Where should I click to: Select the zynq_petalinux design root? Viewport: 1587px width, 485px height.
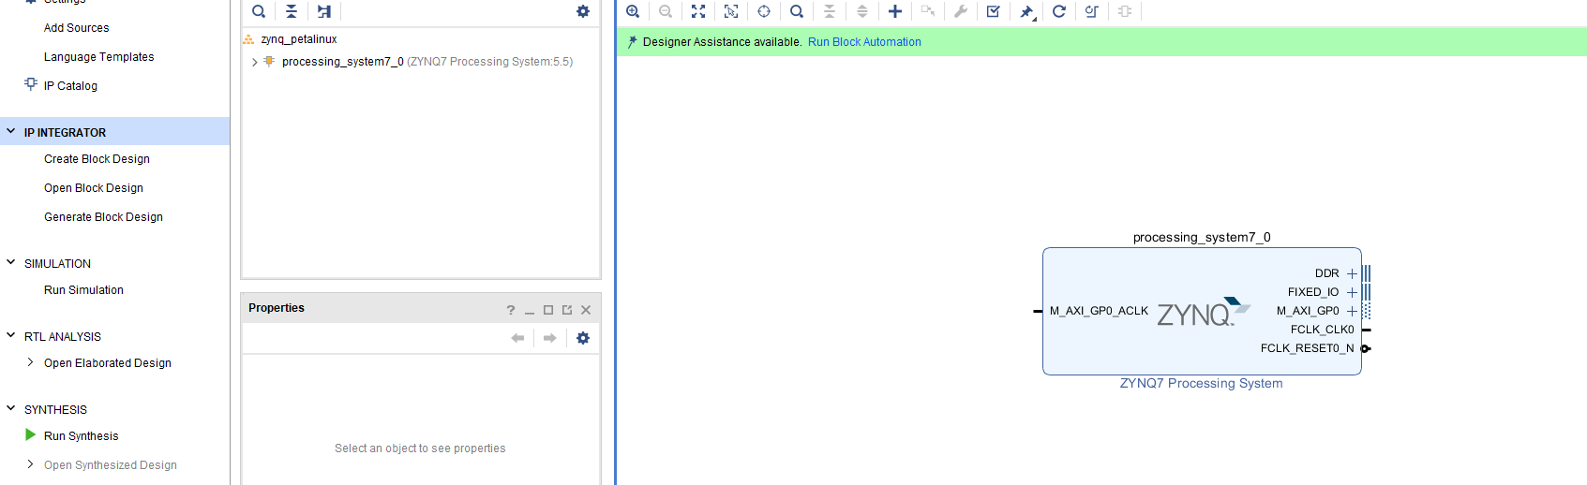click(299, 39)
